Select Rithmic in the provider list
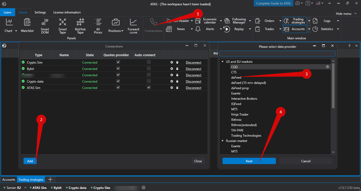This screenshot has width=361, height=191. [x=237, y=120]
